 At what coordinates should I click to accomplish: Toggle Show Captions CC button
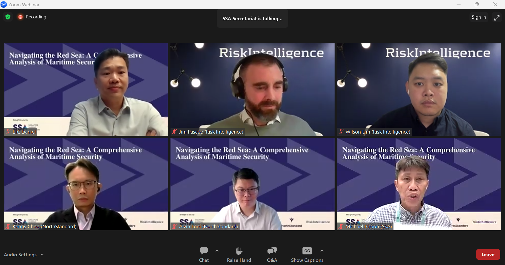tap(307, 251)
